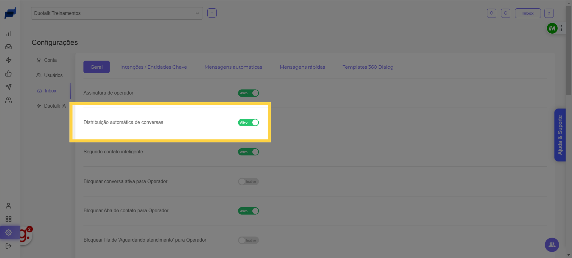Click the thumbs-up icon in sidebar
Screen dimensions: 572x258
click(x=9, y=74)
